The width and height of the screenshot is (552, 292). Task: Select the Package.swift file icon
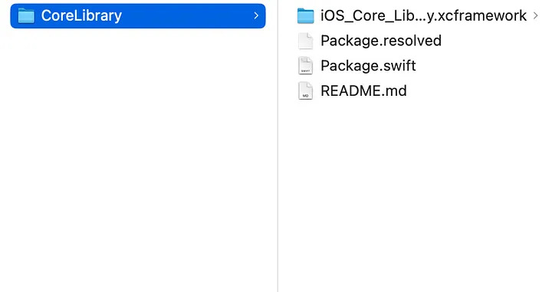[305, 66]
